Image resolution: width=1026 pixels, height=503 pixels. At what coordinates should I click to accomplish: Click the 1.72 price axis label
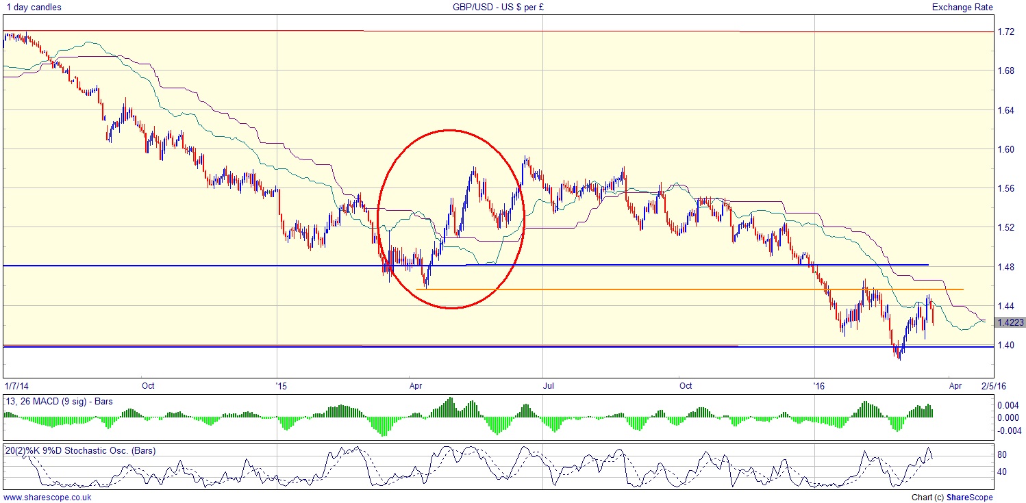click(1006, 31)
